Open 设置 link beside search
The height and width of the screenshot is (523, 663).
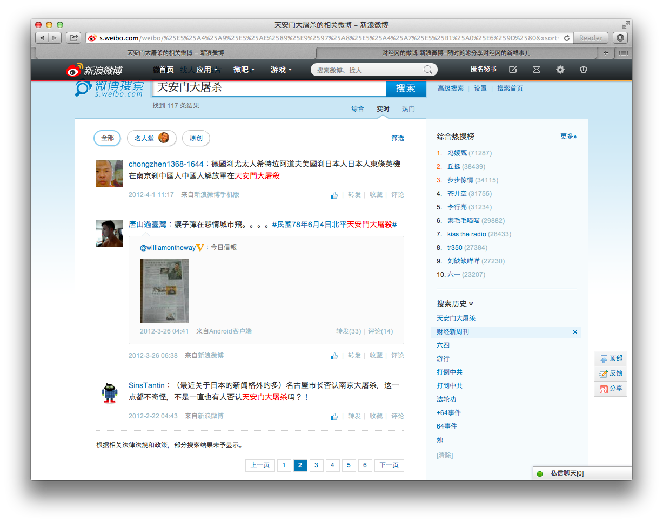coord(480,89)
